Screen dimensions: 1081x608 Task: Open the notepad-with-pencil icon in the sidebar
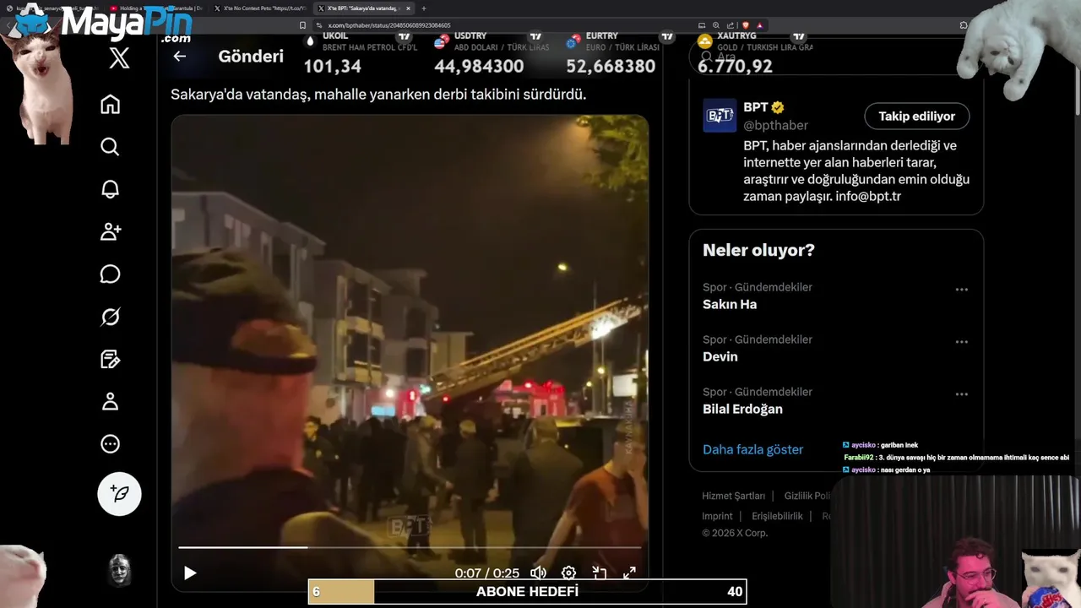click(110, 360)
